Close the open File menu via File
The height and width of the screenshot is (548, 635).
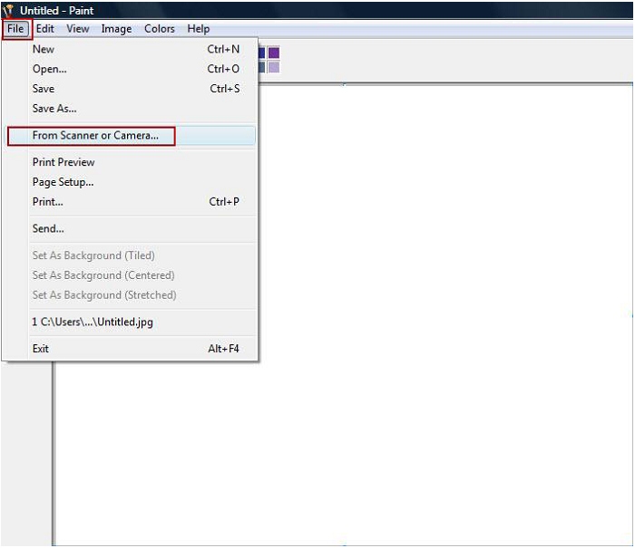coord(15,29)
